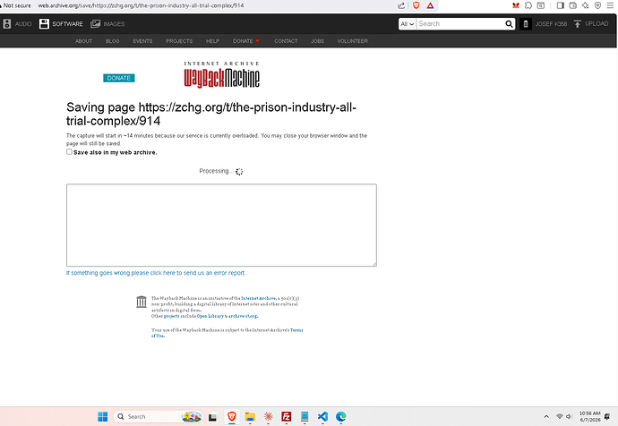Image resolution: width=618 pixels, height=426 pixels.
Task: Open the Brave Wallet icon
Action: [x=573, y=5]
